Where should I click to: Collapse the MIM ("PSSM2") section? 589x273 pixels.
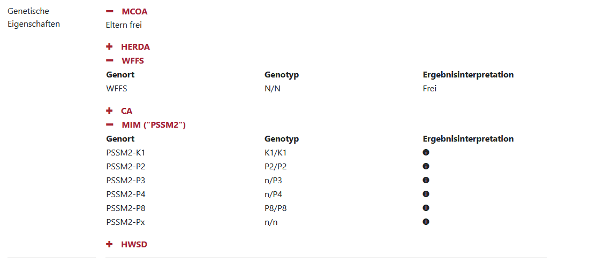pos(153,125)
